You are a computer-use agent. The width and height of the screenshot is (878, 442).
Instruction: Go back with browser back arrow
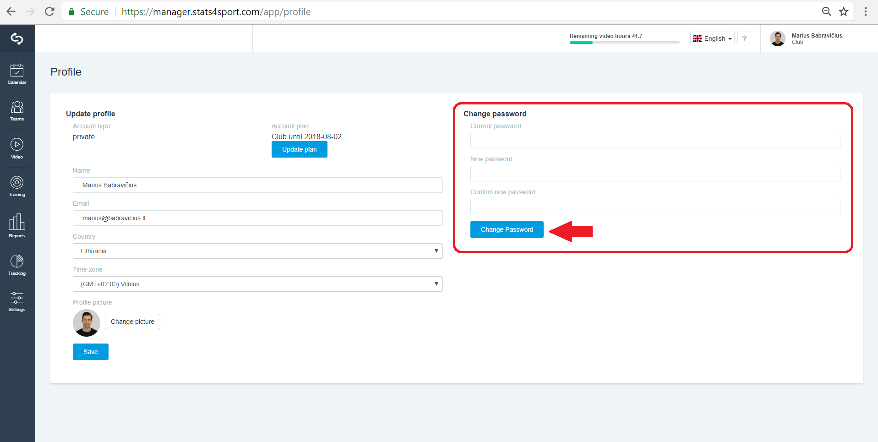(11, 11)
